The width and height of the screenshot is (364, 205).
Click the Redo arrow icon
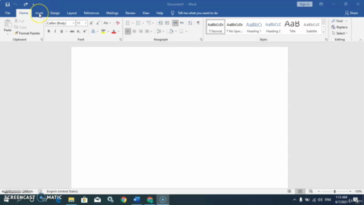26,5
